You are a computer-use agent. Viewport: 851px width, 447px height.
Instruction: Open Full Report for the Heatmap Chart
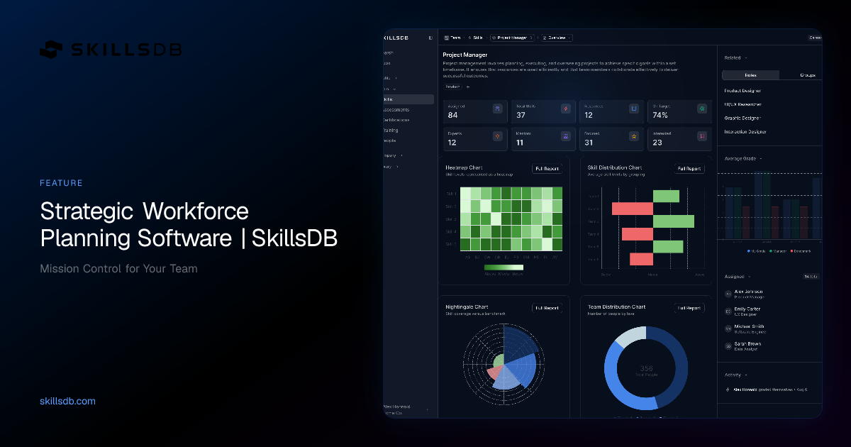coord(547,169)
